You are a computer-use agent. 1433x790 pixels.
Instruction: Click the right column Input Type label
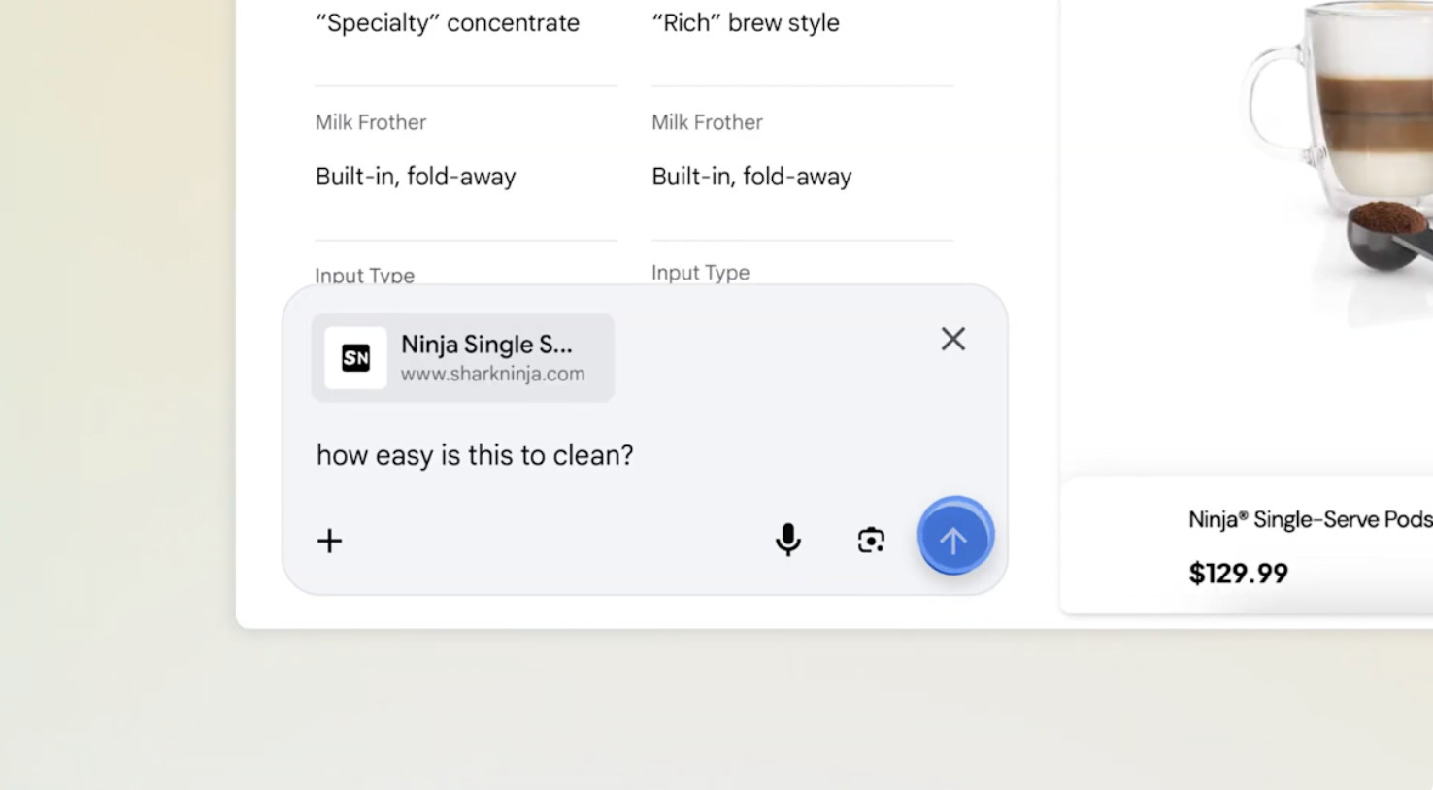pyautogui.click(x=700, y=273)
